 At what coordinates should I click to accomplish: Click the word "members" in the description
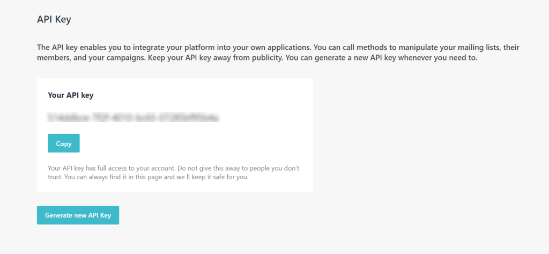(51, 58)
